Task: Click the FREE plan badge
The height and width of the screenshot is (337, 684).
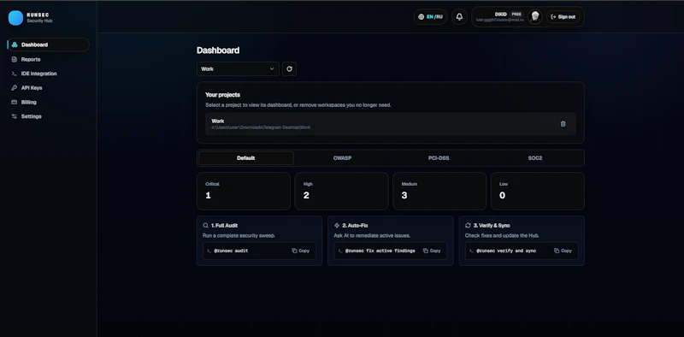Action: click(x=516, y=14)
